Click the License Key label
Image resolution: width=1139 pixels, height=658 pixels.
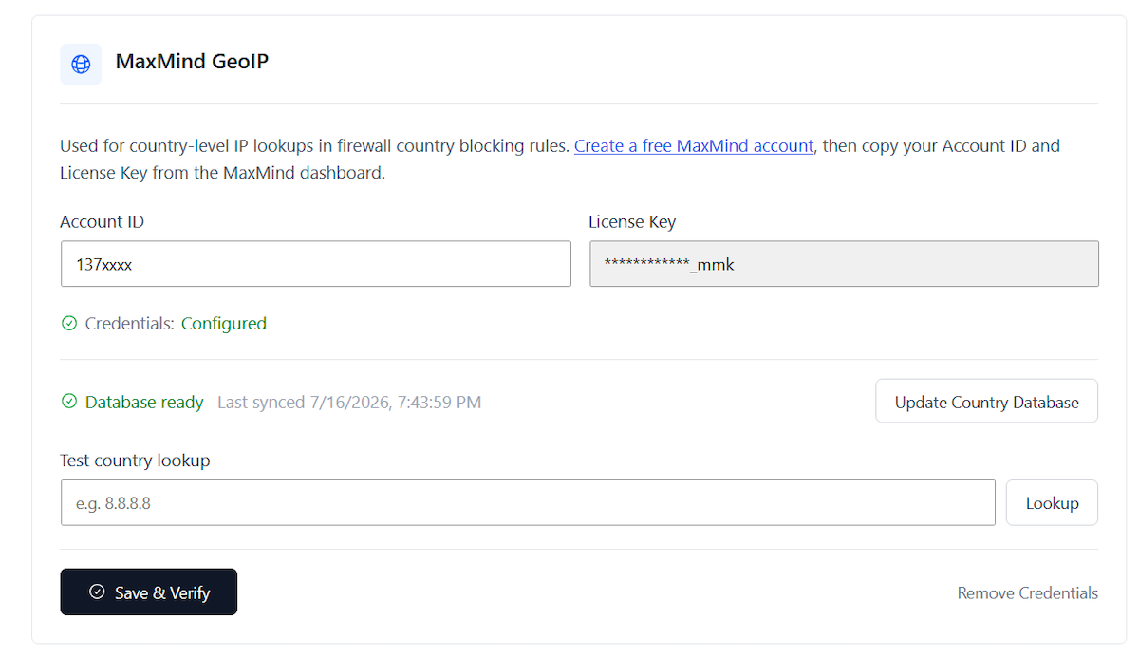point(632,222)
